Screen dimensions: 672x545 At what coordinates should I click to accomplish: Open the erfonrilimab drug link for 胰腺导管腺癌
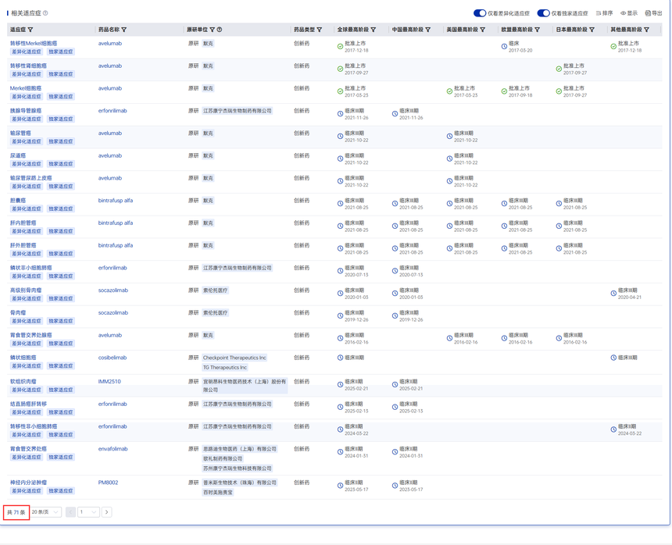(113, 111)
